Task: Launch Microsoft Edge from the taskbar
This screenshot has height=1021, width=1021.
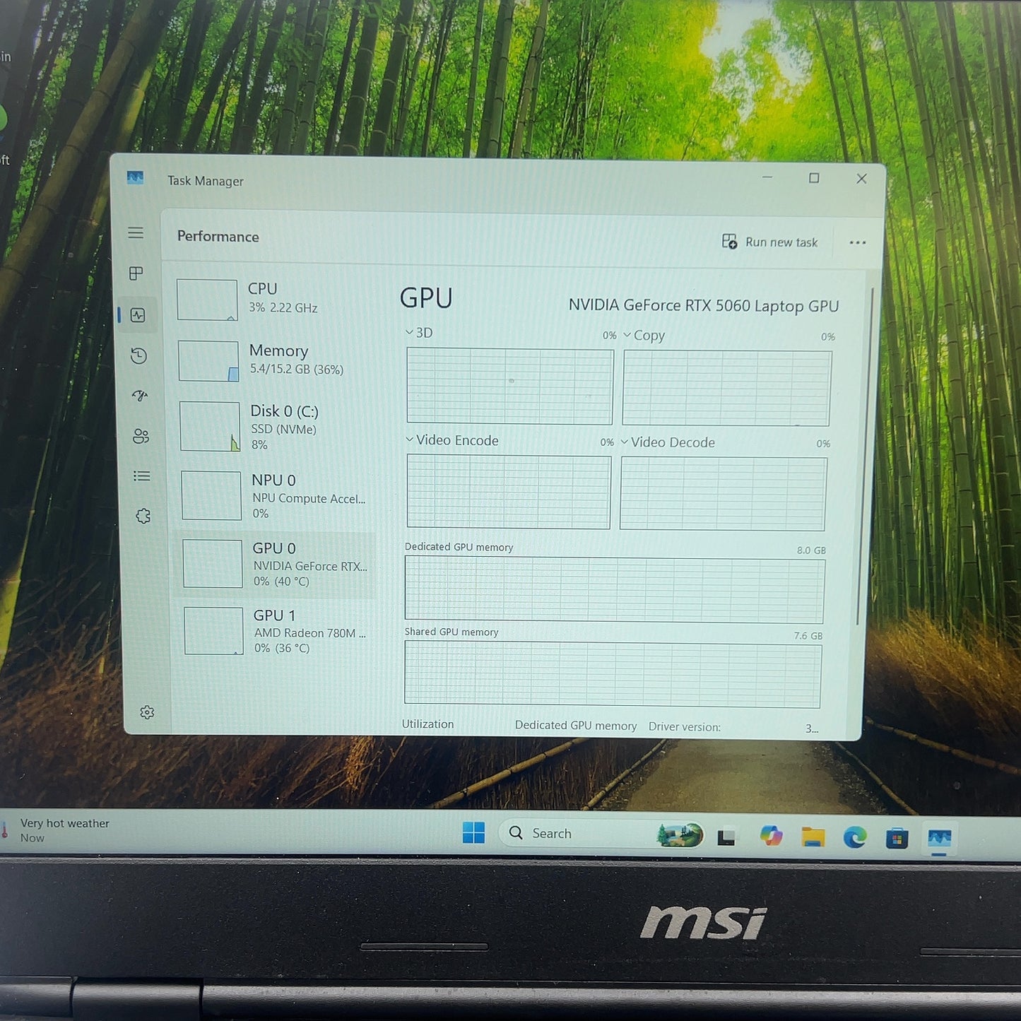Action: pyautogui.click(x=855, y=838)
